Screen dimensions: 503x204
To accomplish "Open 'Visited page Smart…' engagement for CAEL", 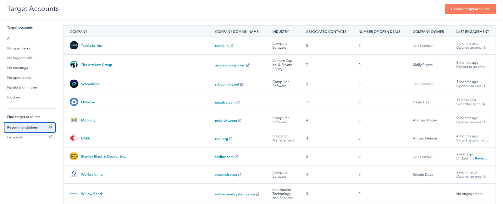I will [473, 140].
